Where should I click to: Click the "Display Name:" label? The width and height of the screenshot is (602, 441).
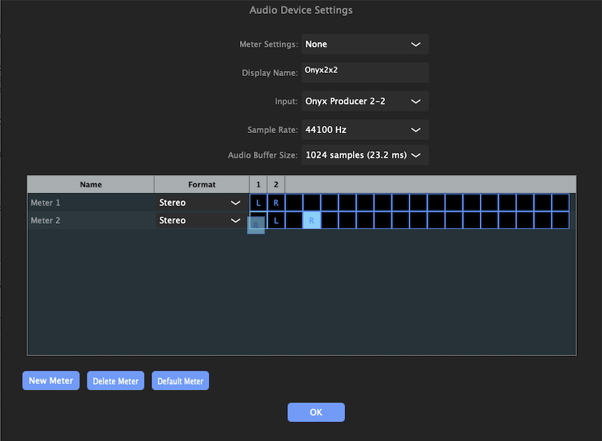[x=269, y=73]
